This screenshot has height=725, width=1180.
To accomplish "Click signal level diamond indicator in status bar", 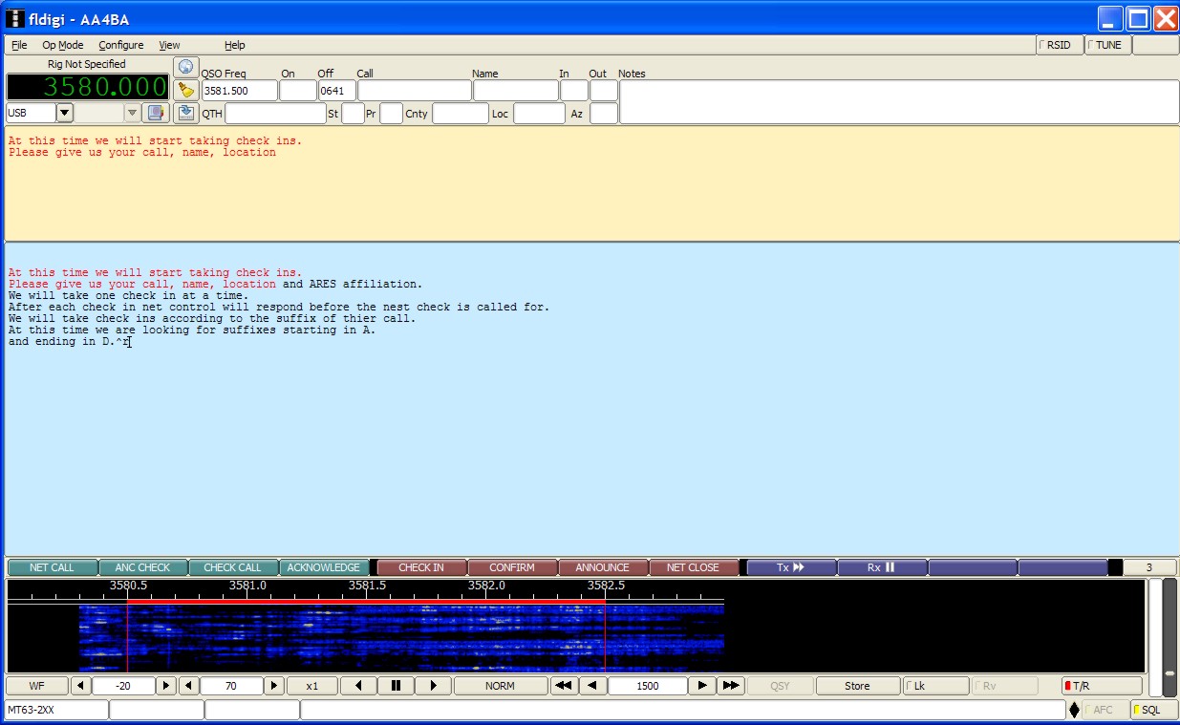I will coord(1074,710).
